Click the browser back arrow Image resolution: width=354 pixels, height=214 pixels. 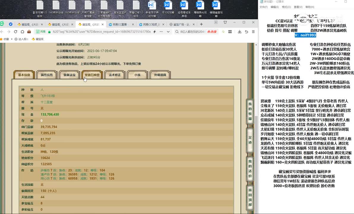[2, 32]
